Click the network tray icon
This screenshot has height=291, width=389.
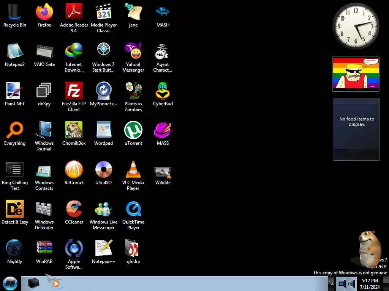(x=342, y=283)
